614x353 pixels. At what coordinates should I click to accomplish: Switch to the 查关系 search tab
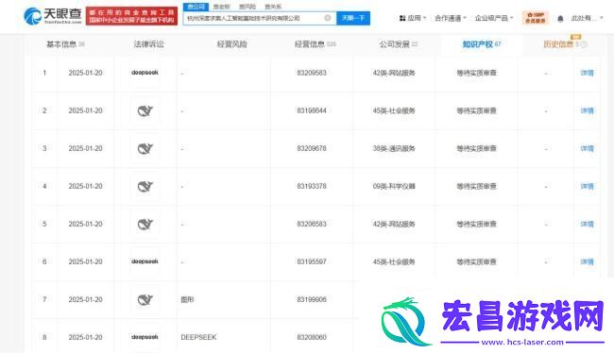click(x=273, y=7)
